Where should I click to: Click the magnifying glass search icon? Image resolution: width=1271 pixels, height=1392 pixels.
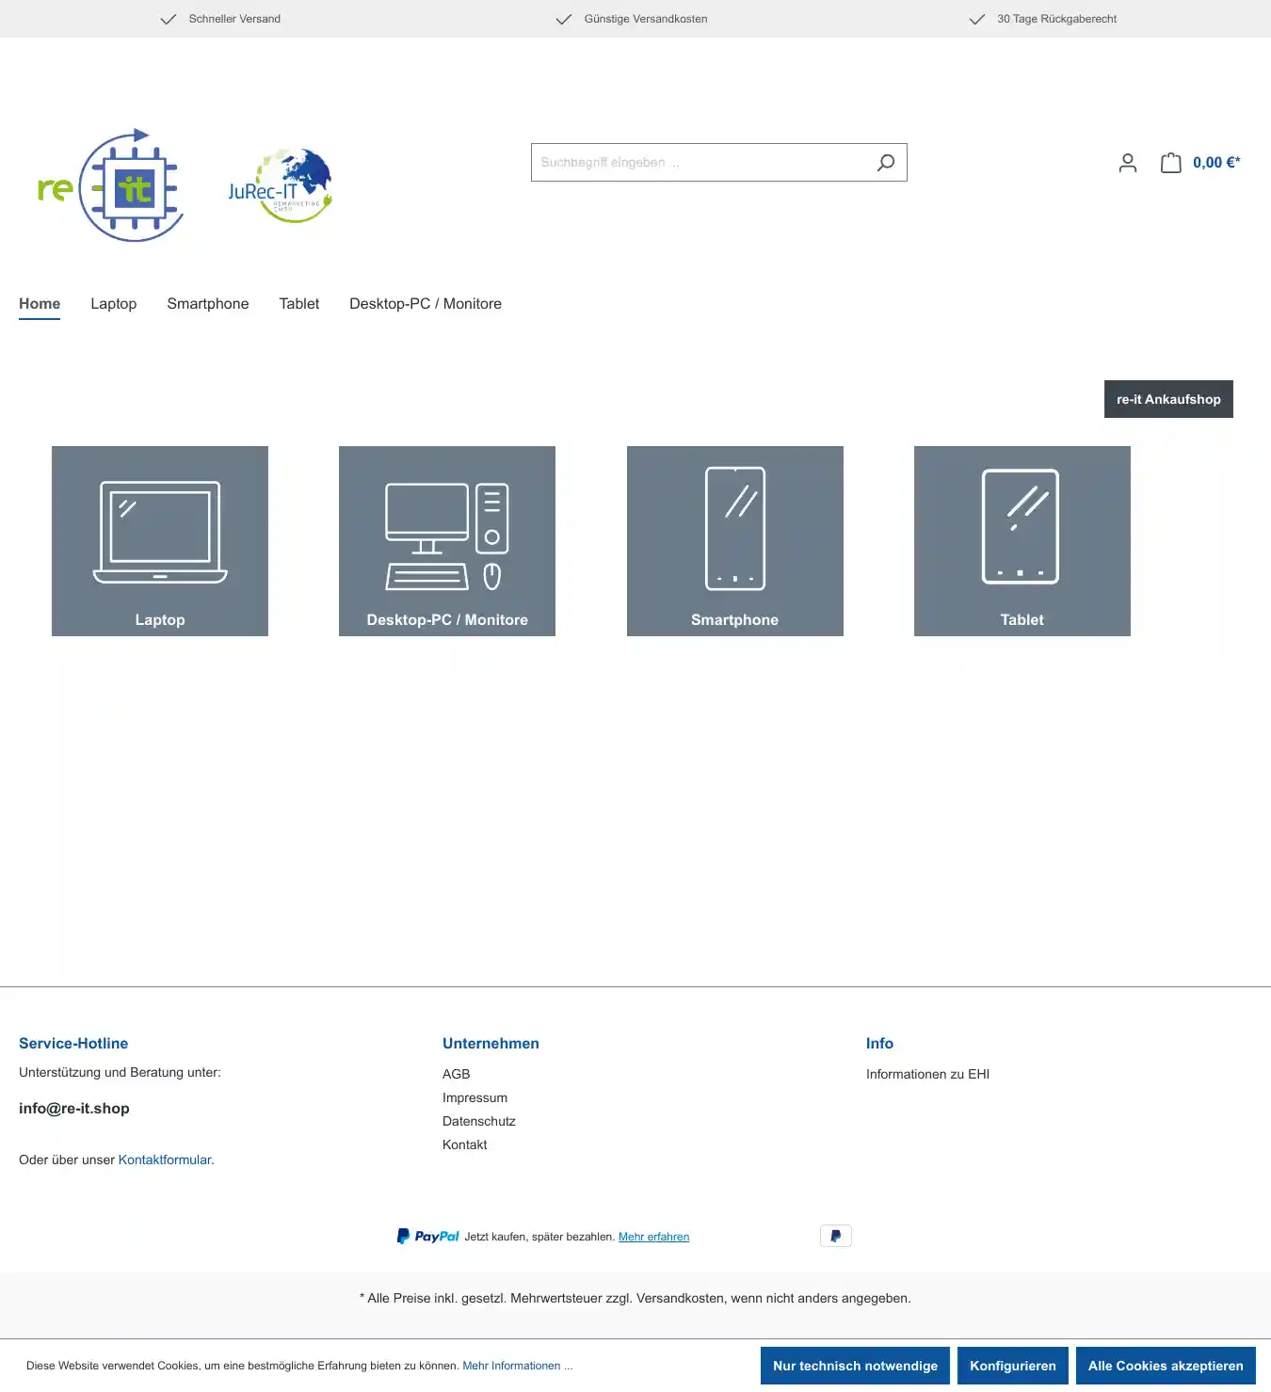point(885,163)
